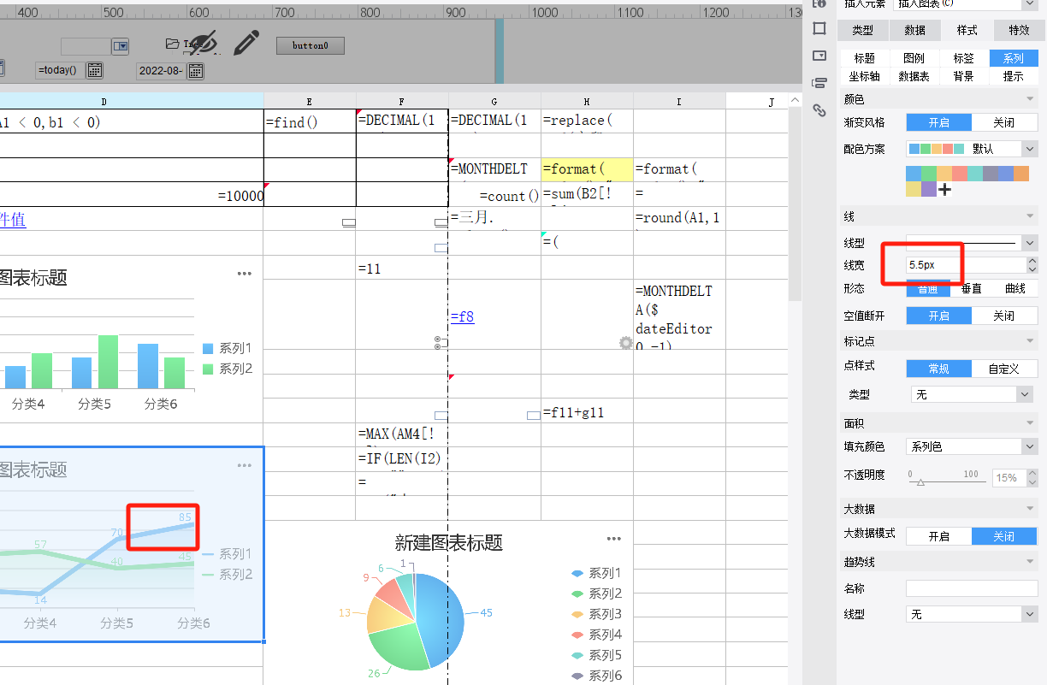
Task: Open the 提示 sub-tab
Action: [1014, 75]
